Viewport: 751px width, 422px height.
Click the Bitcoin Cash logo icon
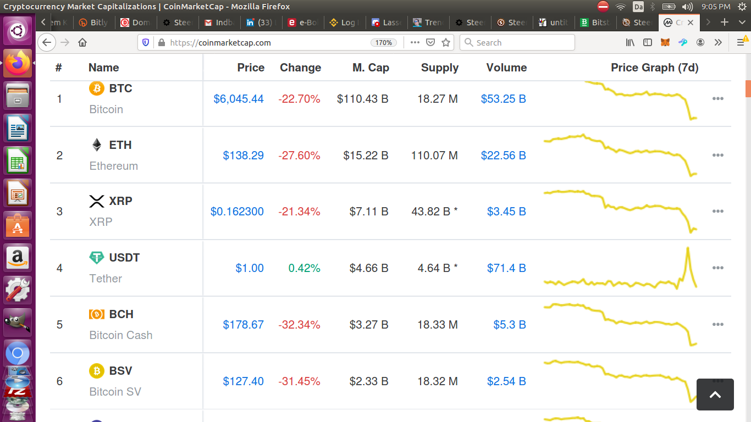97,314
